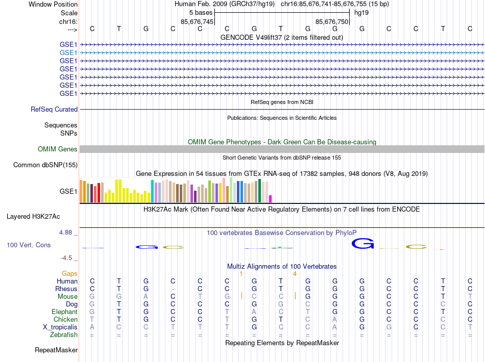Click the 100 Vert. Cons label

pyautogui.click(x=29, y=245)
